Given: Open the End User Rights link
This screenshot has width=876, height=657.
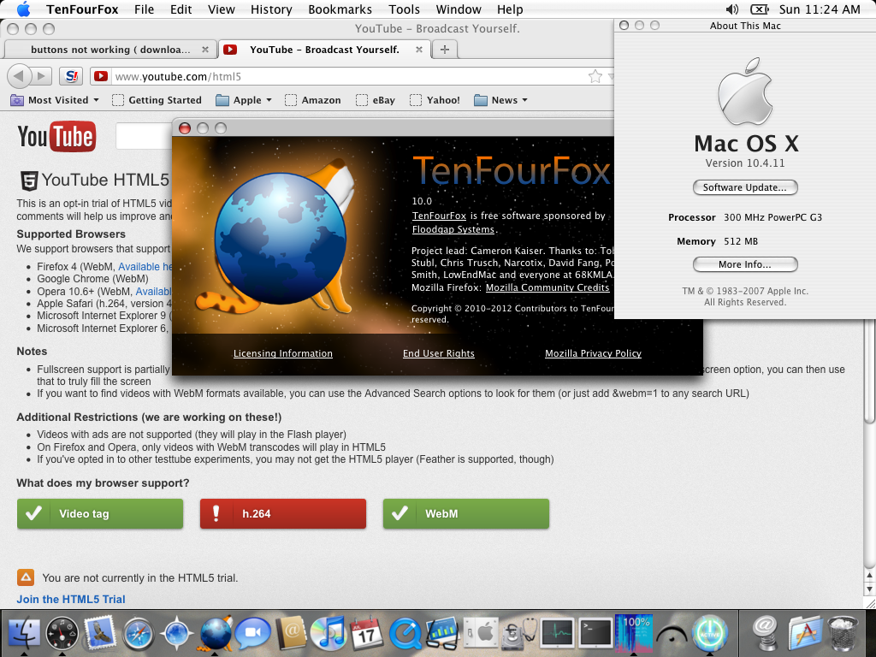Looking at the screenshot, I should pos(439,353).
